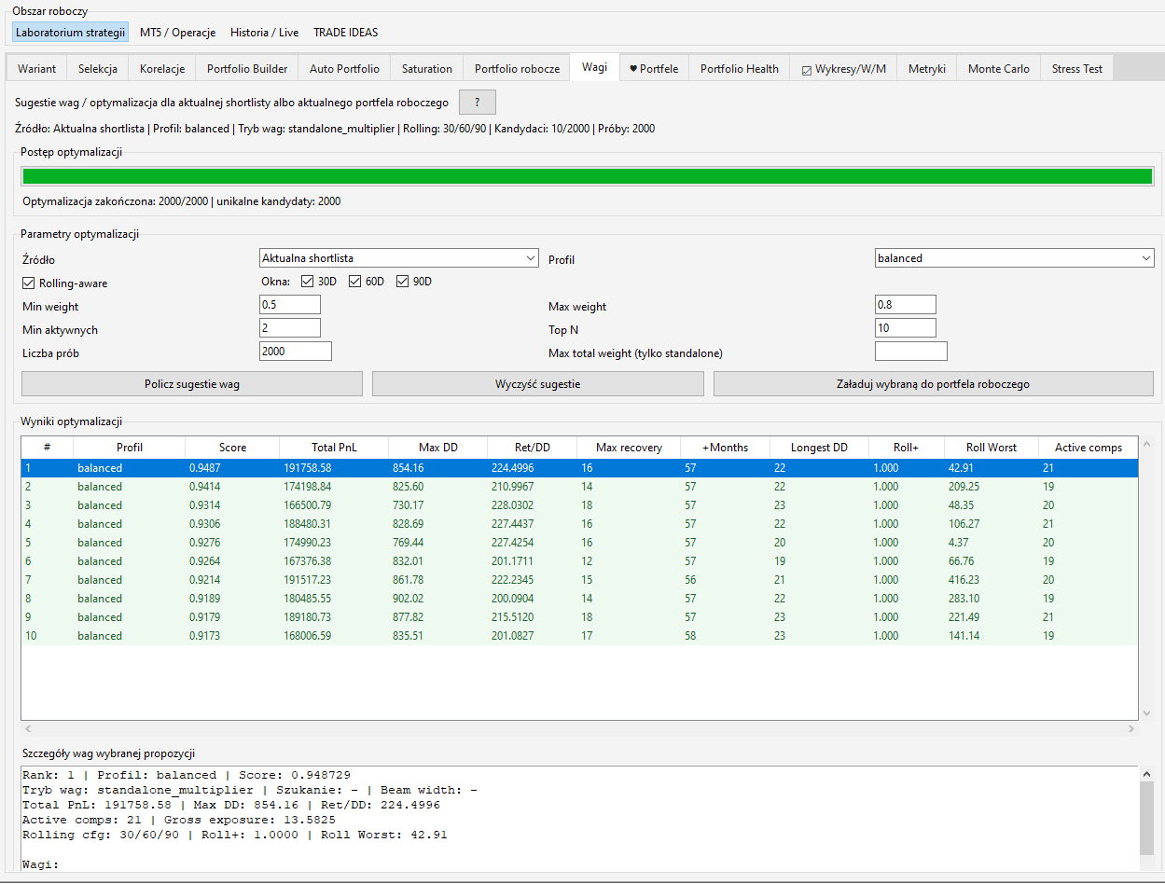Switch to the Stress Test tab
The height and width of the screenshot is (884, 1165).
click(1077, 68)
